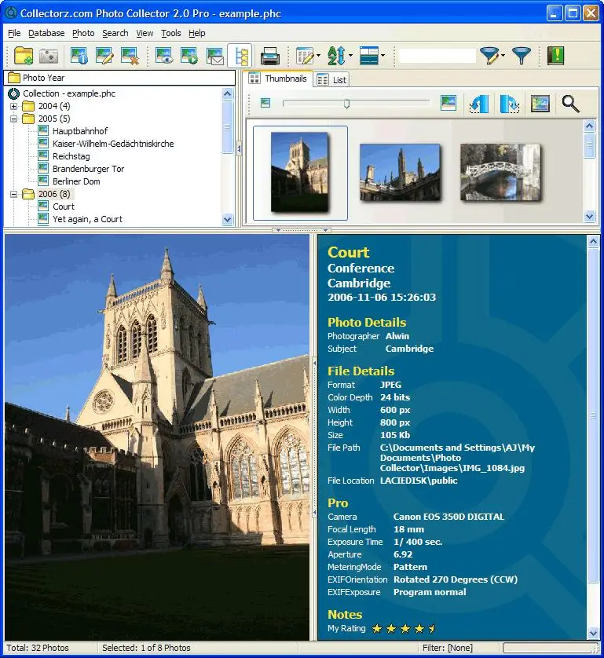Image resolution: width=604 pixels, height=658 pixels.
Task: Click the thumbnail size slider handle
Action: pos(346,103)
